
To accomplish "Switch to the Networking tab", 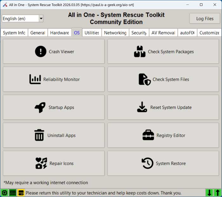I will point(115,33).
